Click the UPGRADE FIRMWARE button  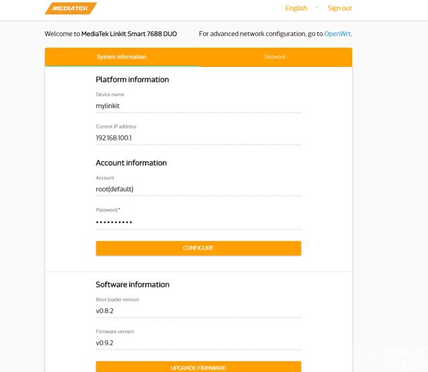pos(199,367)
